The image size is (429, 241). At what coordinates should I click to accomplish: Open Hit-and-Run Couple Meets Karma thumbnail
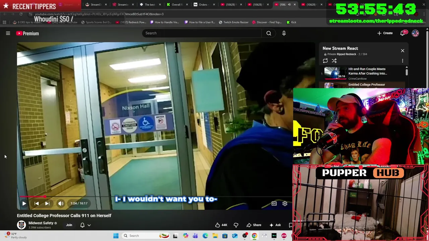click(x=335, y=73)
